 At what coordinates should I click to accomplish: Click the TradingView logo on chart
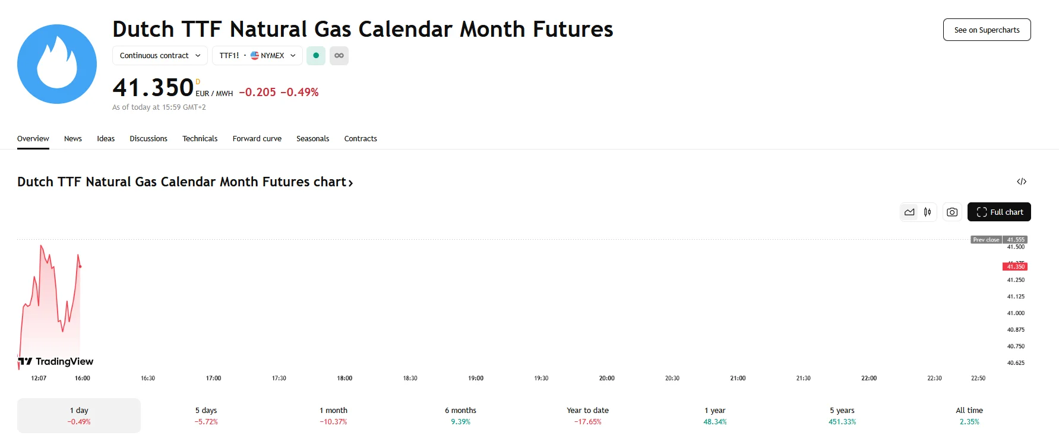click(56, 361)
